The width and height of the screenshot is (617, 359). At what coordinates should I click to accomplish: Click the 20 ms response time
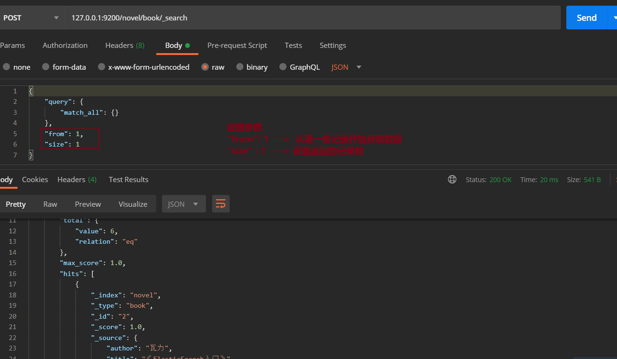pyautogui.click(x=549, y=179)
